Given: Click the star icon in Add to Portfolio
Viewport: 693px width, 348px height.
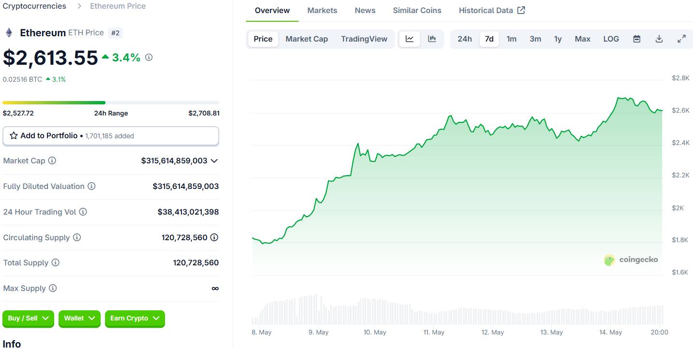Looking at the screenshot, I should coord(14,136).
